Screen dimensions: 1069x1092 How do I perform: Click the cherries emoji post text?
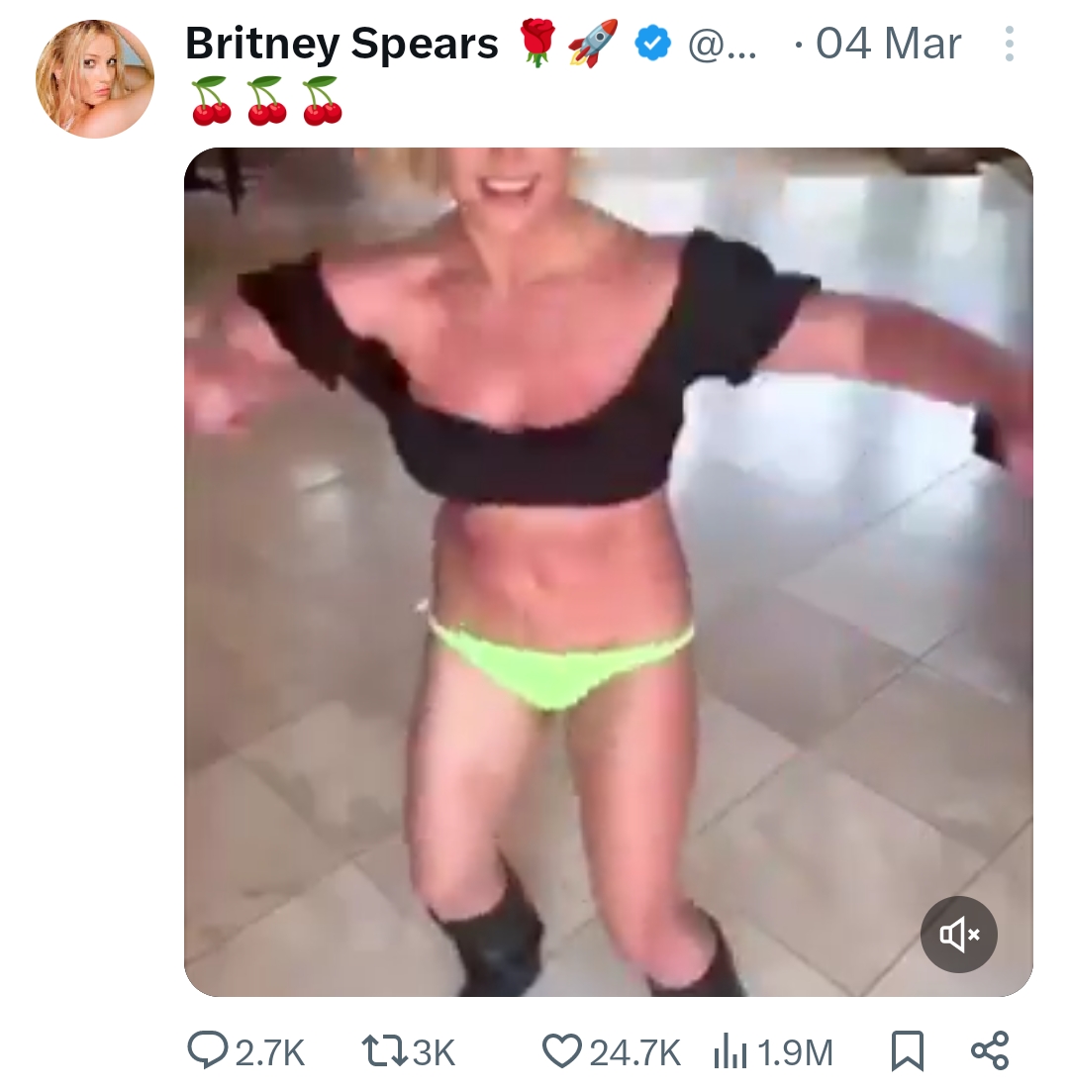tap(267, 102)
